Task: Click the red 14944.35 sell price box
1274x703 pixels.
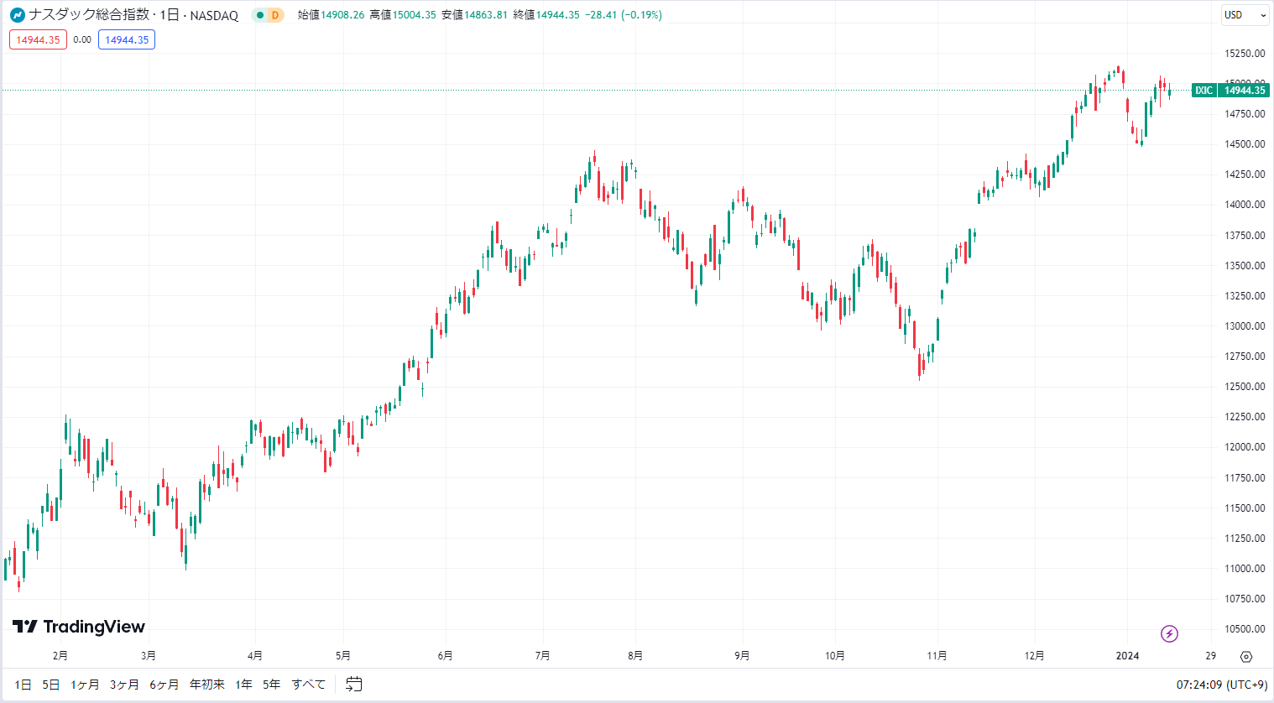Action: click(x=38, y=39)
